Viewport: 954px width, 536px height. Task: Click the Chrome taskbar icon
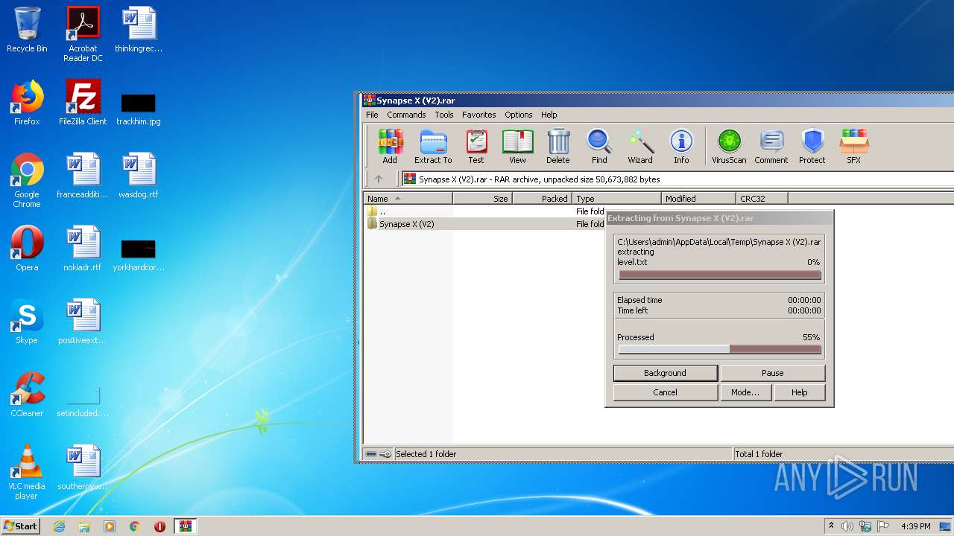point(134,526)
